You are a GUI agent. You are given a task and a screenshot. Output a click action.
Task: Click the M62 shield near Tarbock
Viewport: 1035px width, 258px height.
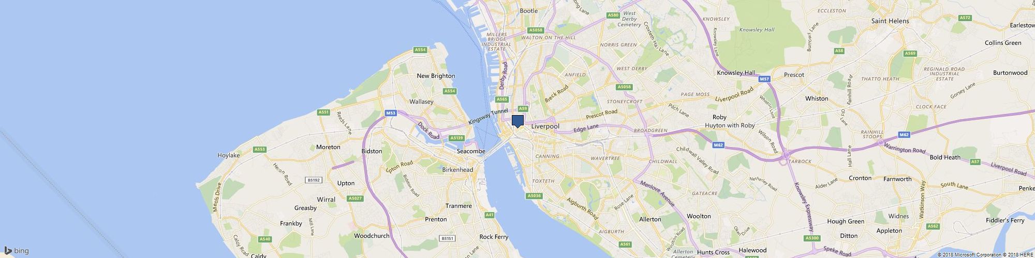pos(718,145)
